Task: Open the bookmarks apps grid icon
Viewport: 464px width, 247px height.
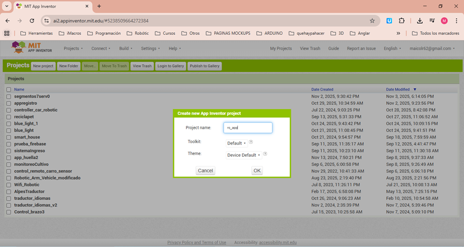Action: (x=7, y=33)
